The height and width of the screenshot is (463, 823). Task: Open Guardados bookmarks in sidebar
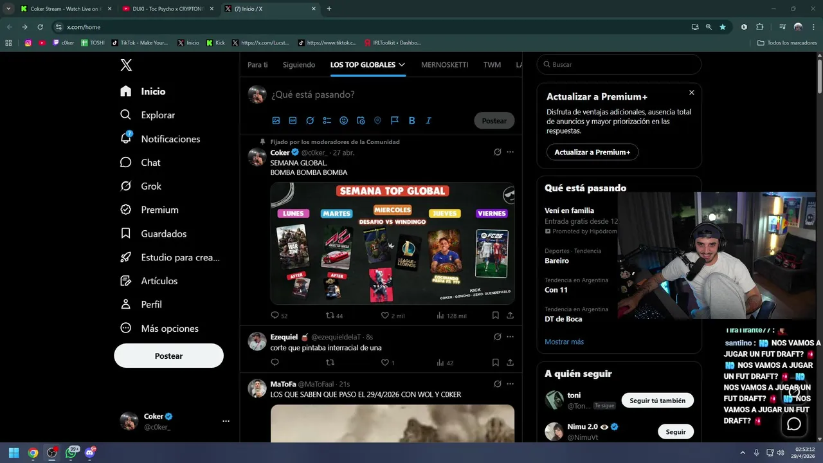point(153,233)
